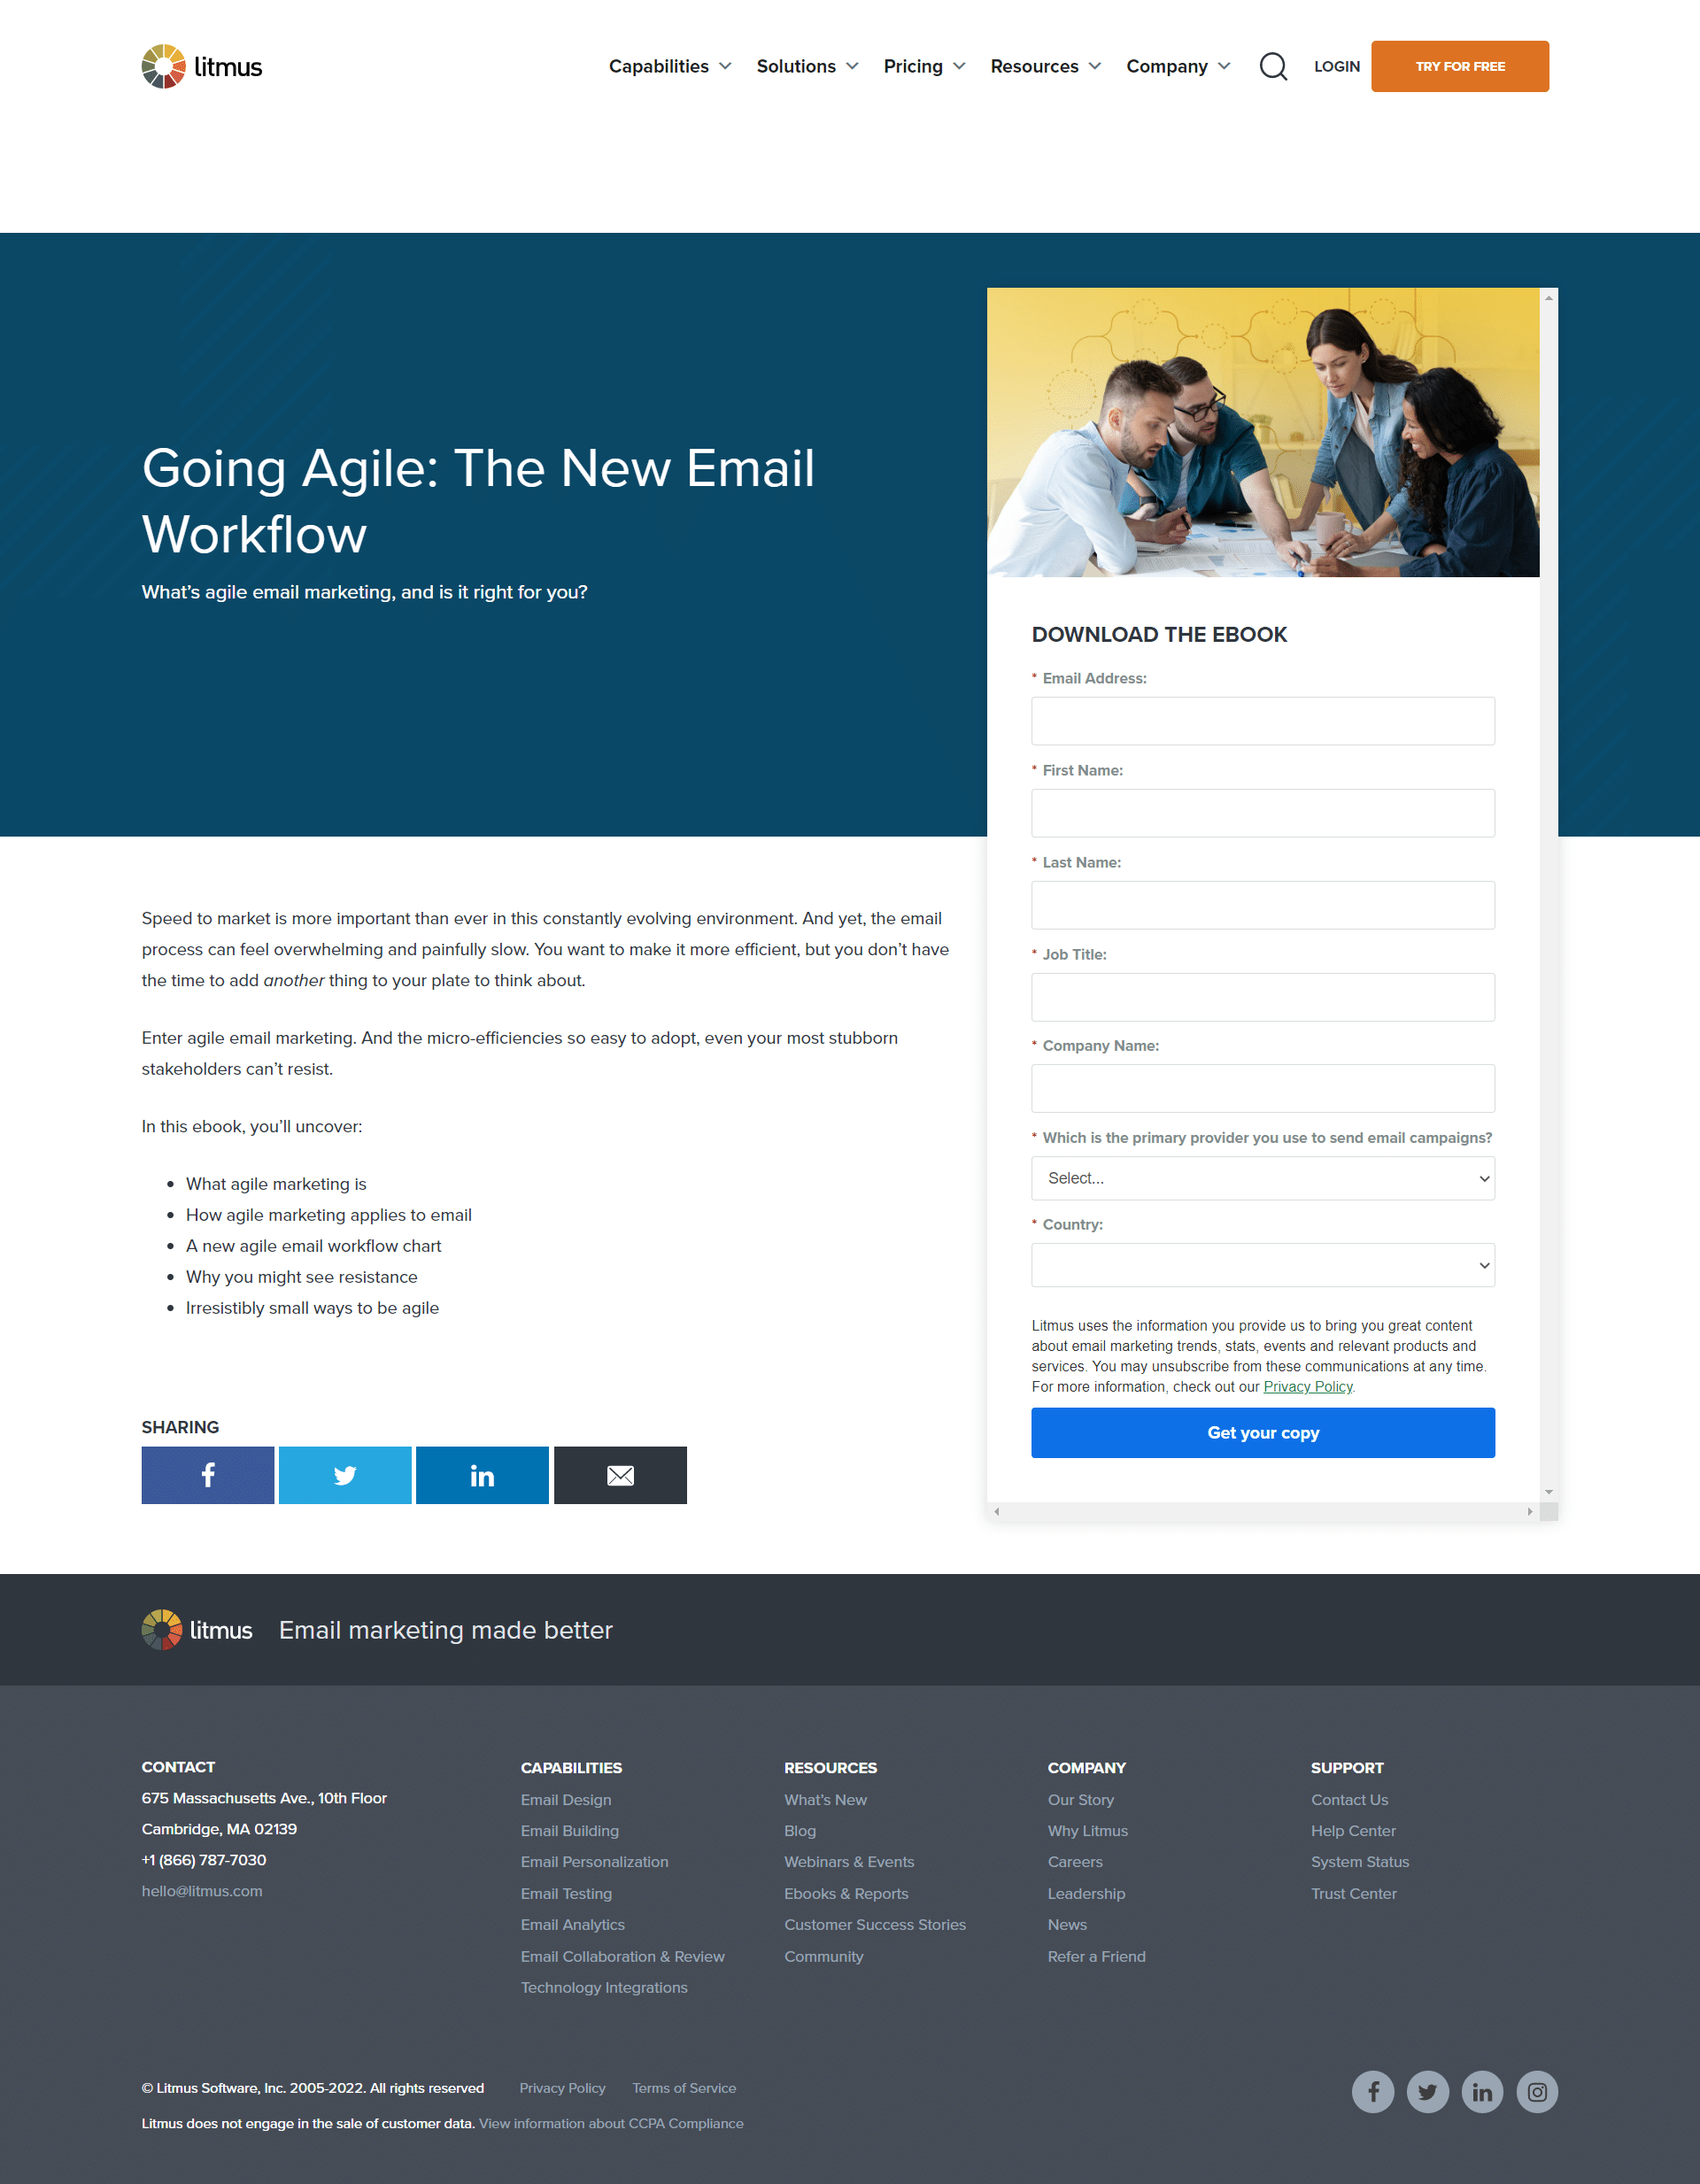Open footer Help Center link
The image size is (1700, 2184).
coord(1354,1831)
